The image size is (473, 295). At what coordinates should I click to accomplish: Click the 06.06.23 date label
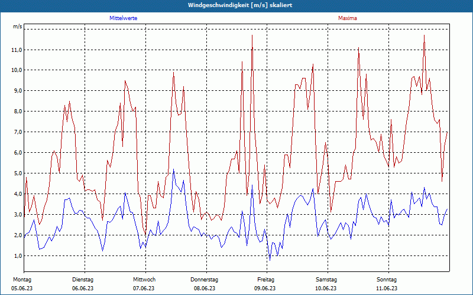click(83, 289)
